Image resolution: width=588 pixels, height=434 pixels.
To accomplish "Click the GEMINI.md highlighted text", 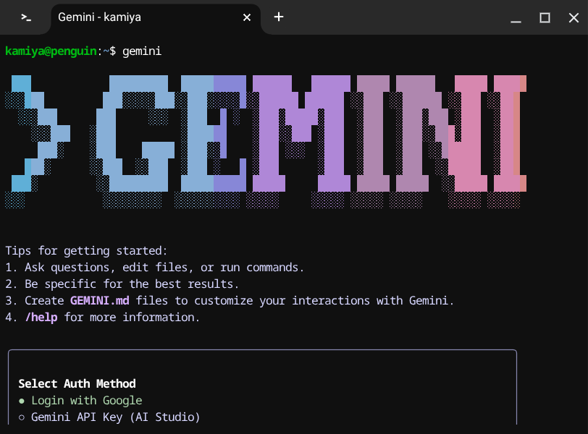I will 100,300.
